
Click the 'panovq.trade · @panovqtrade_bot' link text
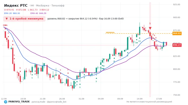tap(49, 102)
